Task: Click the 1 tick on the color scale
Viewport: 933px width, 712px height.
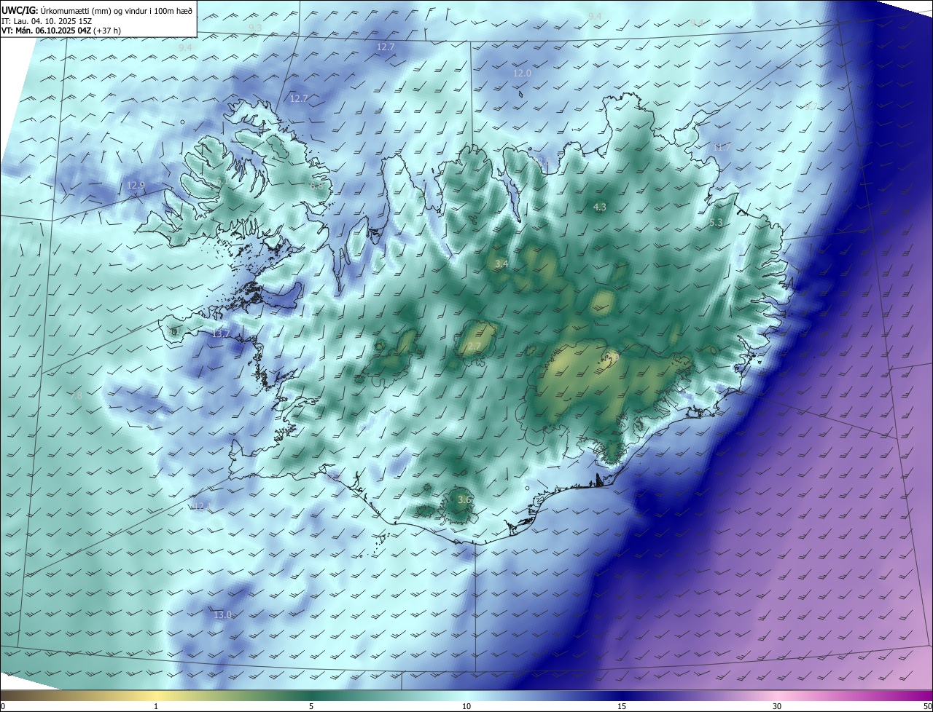Action: coord(156,706)
